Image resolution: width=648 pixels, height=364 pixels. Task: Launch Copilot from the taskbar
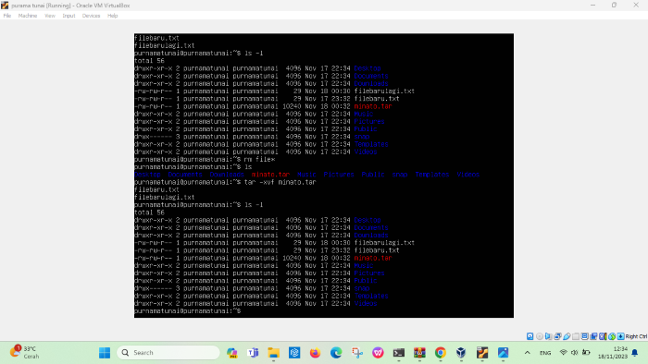click(232, 353)
